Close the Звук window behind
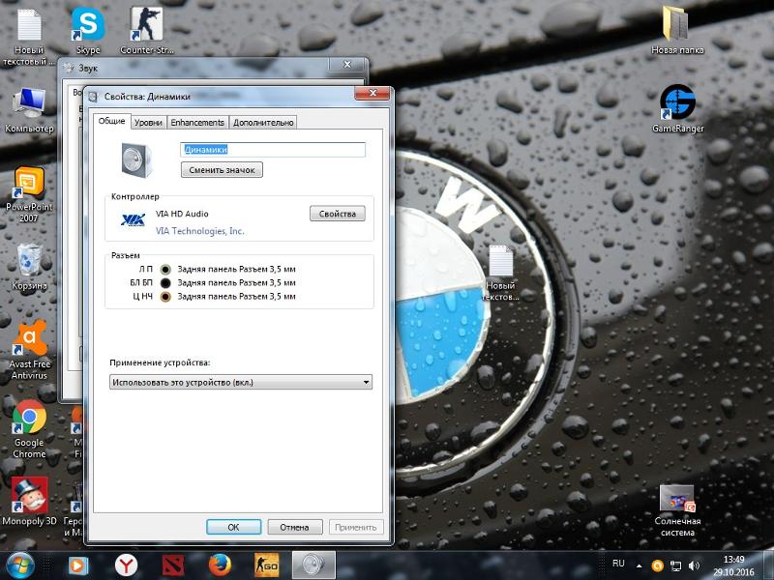Screen dimensions: 774x580 click(347, 65)
